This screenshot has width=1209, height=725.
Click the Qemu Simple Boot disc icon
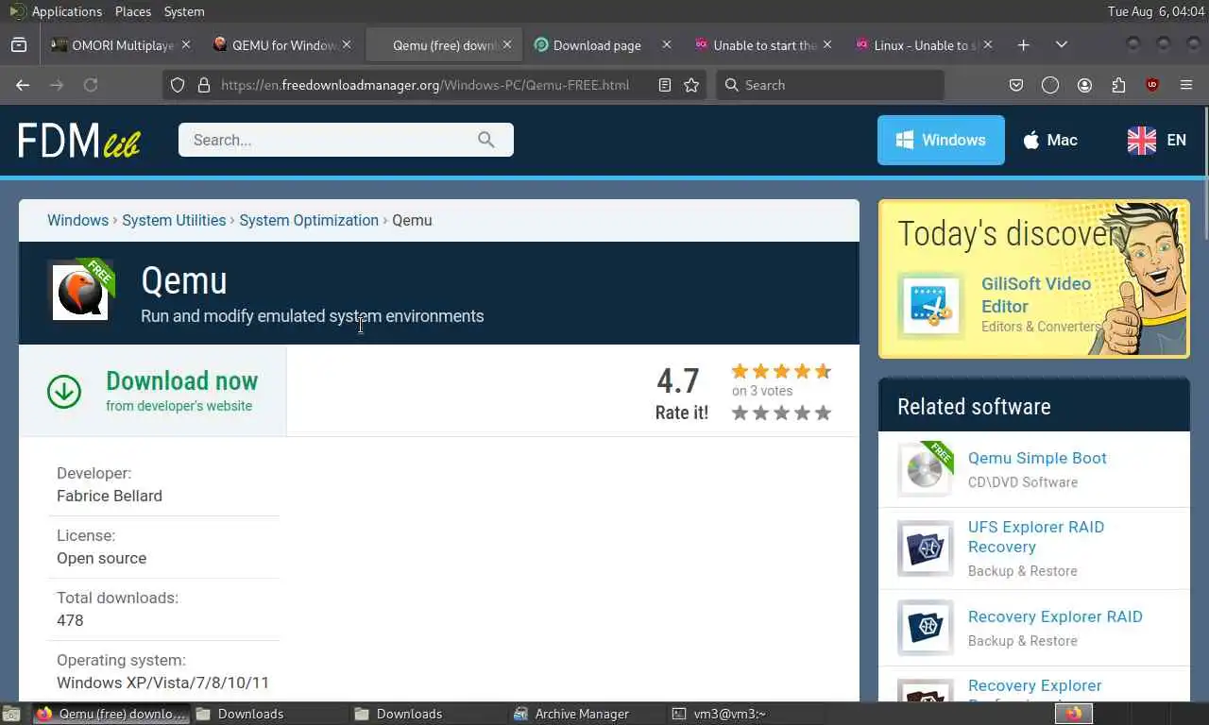click(x=925, y=469)
